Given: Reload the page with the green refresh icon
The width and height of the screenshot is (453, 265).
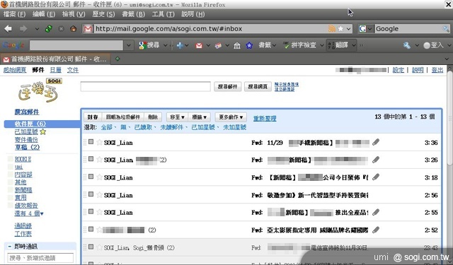Looking at the screenshot, I should (x=49, y=28).
